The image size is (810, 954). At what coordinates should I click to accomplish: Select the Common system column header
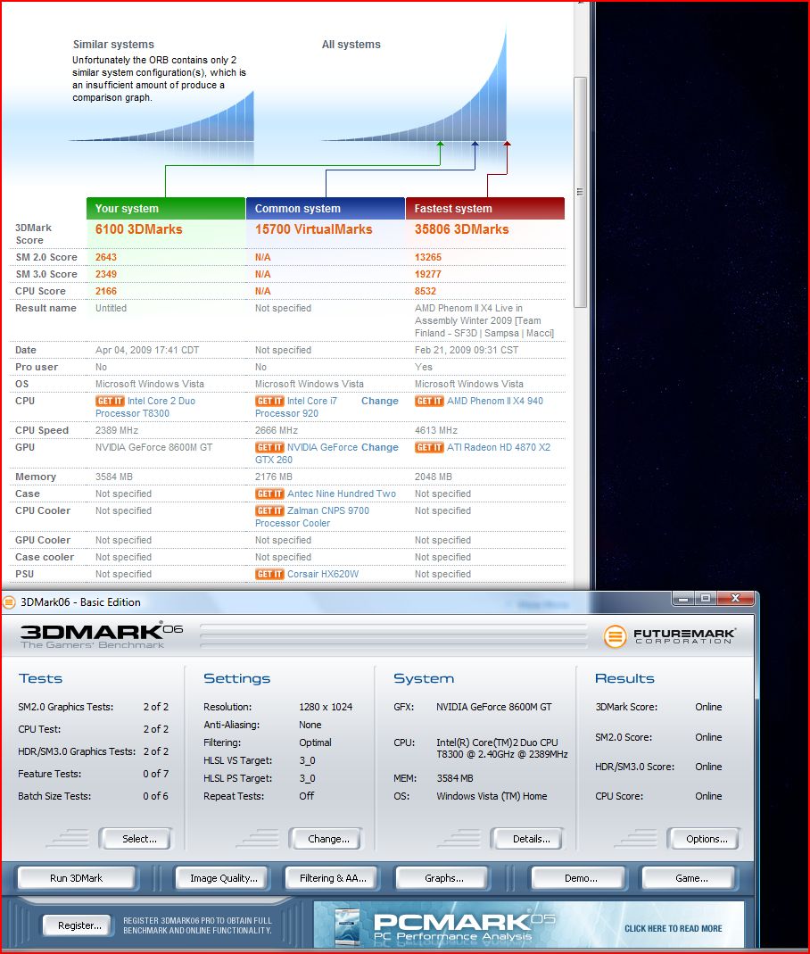click(326, 208)
